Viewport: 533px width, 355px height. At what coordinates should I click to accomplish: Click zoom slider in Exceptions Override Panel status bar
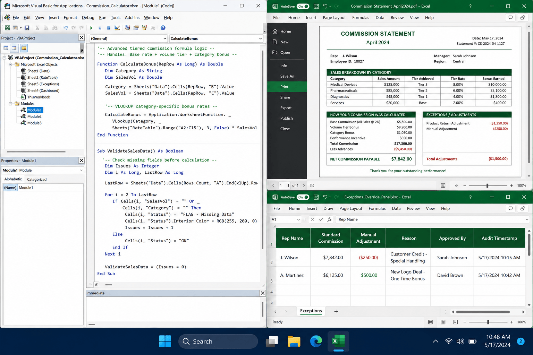(x=488, y=322)
